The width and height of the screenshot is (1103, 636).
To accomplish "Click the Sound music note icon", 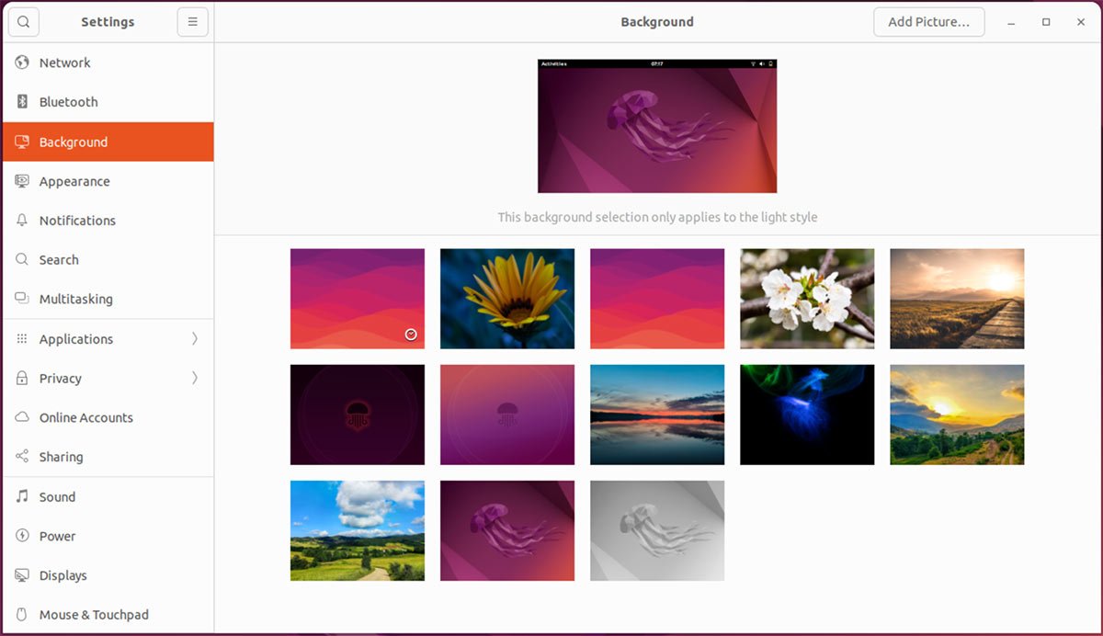I will 22,496.
